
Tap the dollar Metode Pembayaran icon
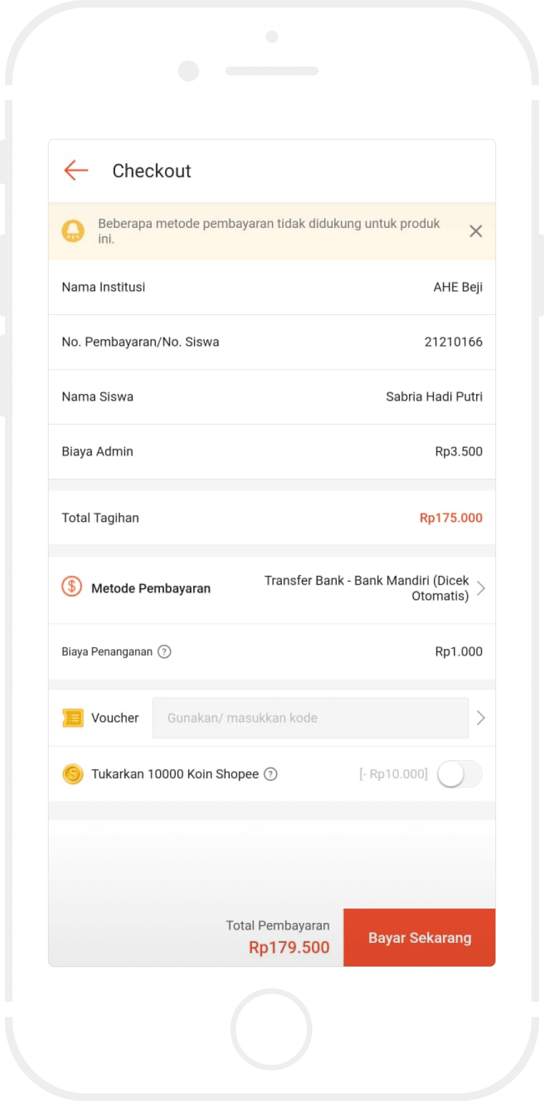pos(72,587)
